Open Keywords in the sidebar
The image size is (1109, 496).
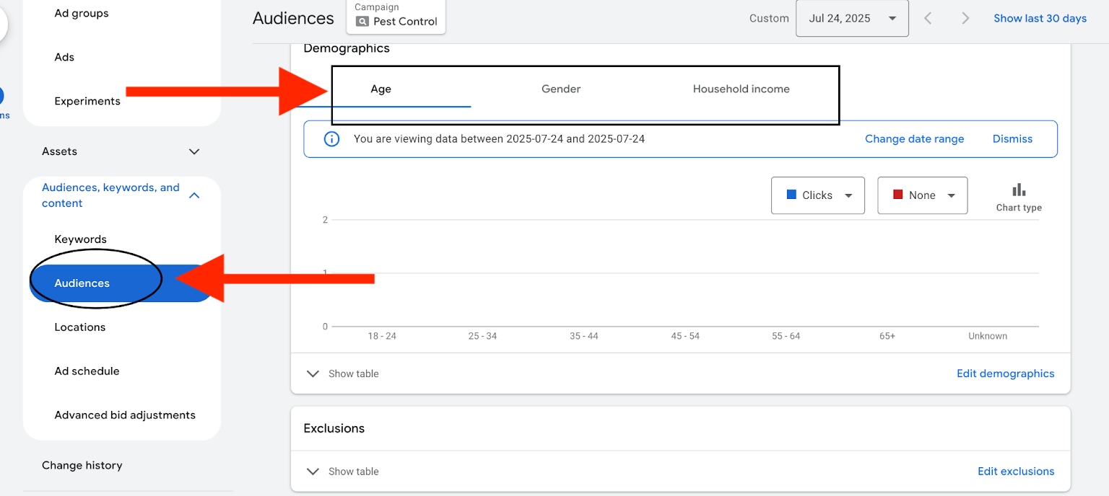pyautogui.click(x=80, y=239)
